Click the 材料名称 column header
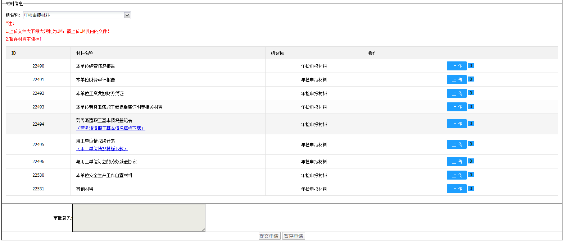 [85, 53]
